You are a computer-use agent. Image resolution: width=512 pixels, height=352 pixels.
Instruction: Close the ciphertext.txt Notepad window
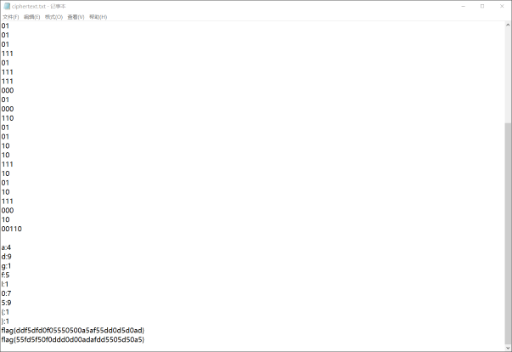pos(502,6)
